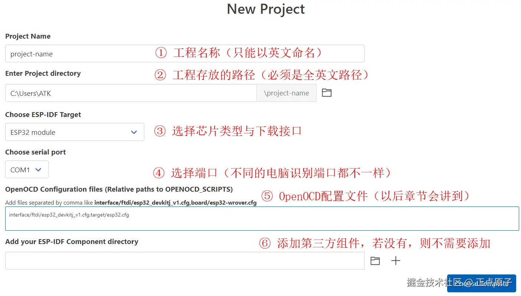The image size is (521, 296).
Task: Browse for project directory folder icon
Action: click(327, 93)
